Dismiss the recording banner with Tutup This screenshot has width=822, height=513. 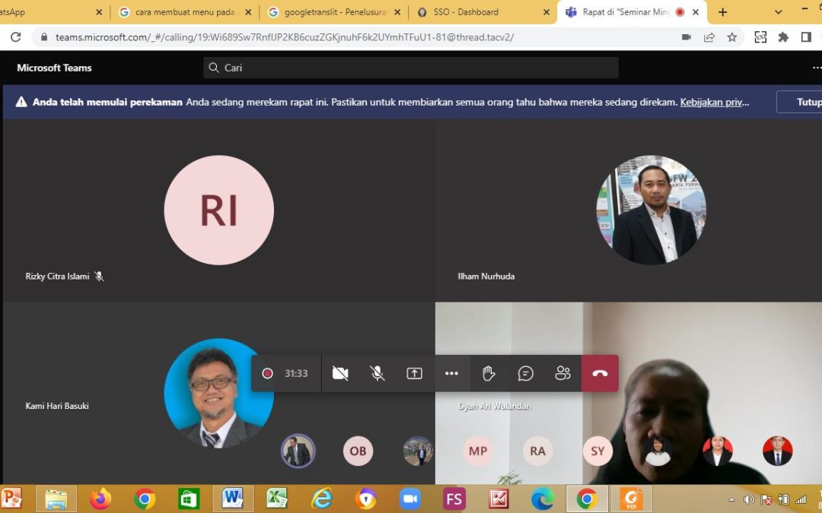pos(807,102)
